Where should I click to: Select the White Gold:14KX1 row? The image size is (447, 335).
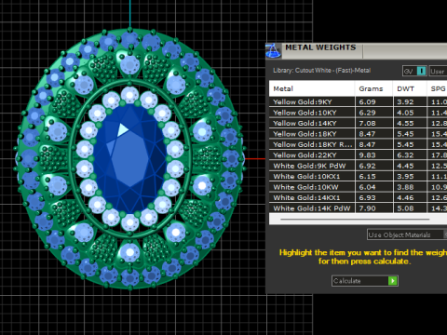[359, 197]
